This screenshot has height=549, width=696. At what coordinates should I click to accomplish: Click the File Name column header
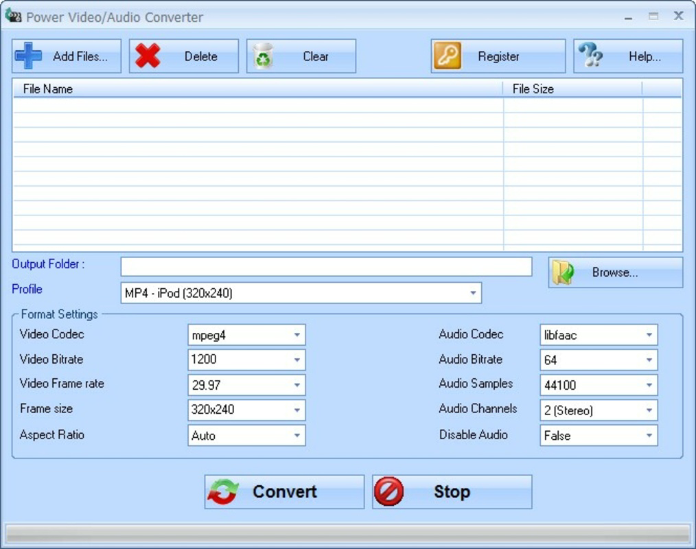[257, 89]
